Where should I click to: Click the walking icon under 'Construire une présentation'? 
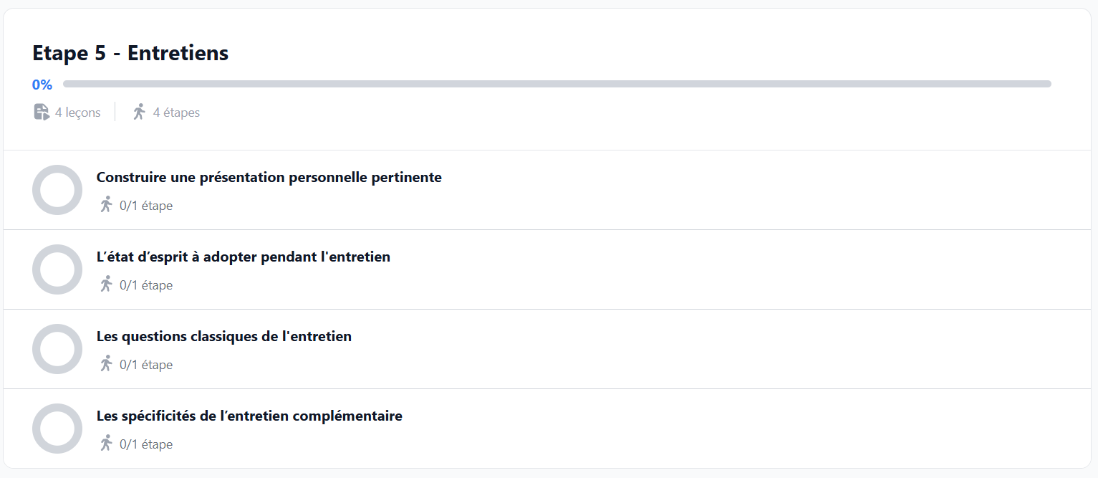[106, 205]
